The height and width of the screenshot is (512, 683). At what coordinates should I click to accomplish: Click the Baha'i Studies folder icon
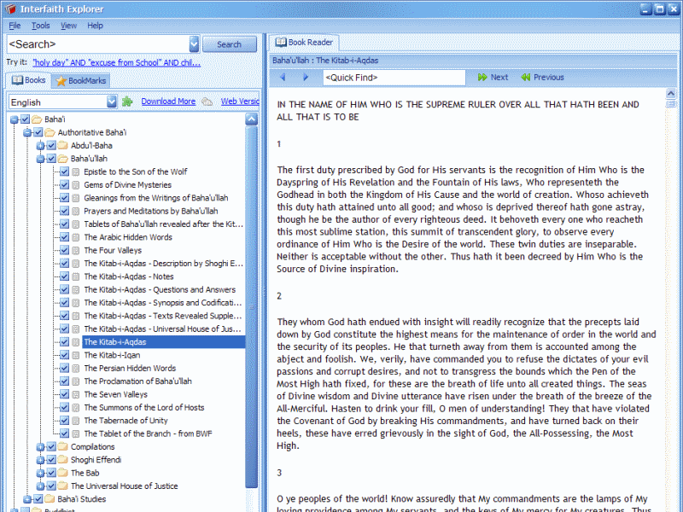(x=50, y=499)
